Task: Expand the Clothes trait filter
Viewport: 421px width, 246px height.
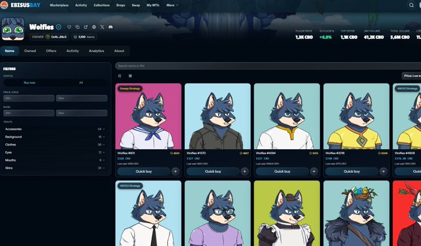Action: tap(54, 144)
